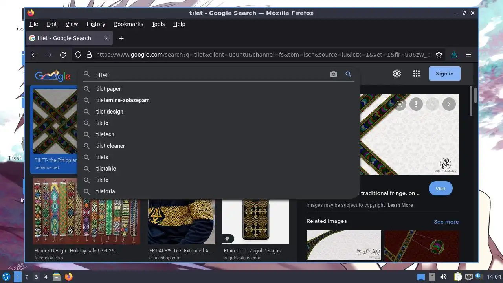Select the 'tilet - Google Search' tab

pos(70,38)
